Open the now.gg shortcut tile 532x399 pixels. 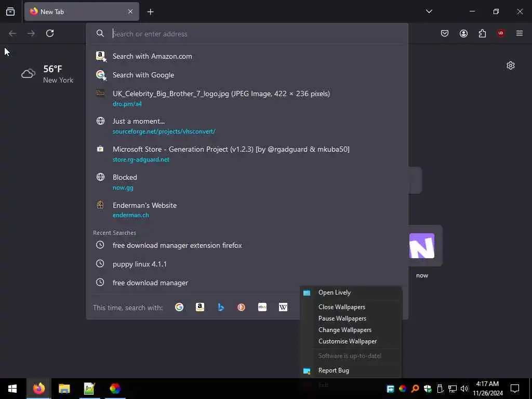(422, 246)
